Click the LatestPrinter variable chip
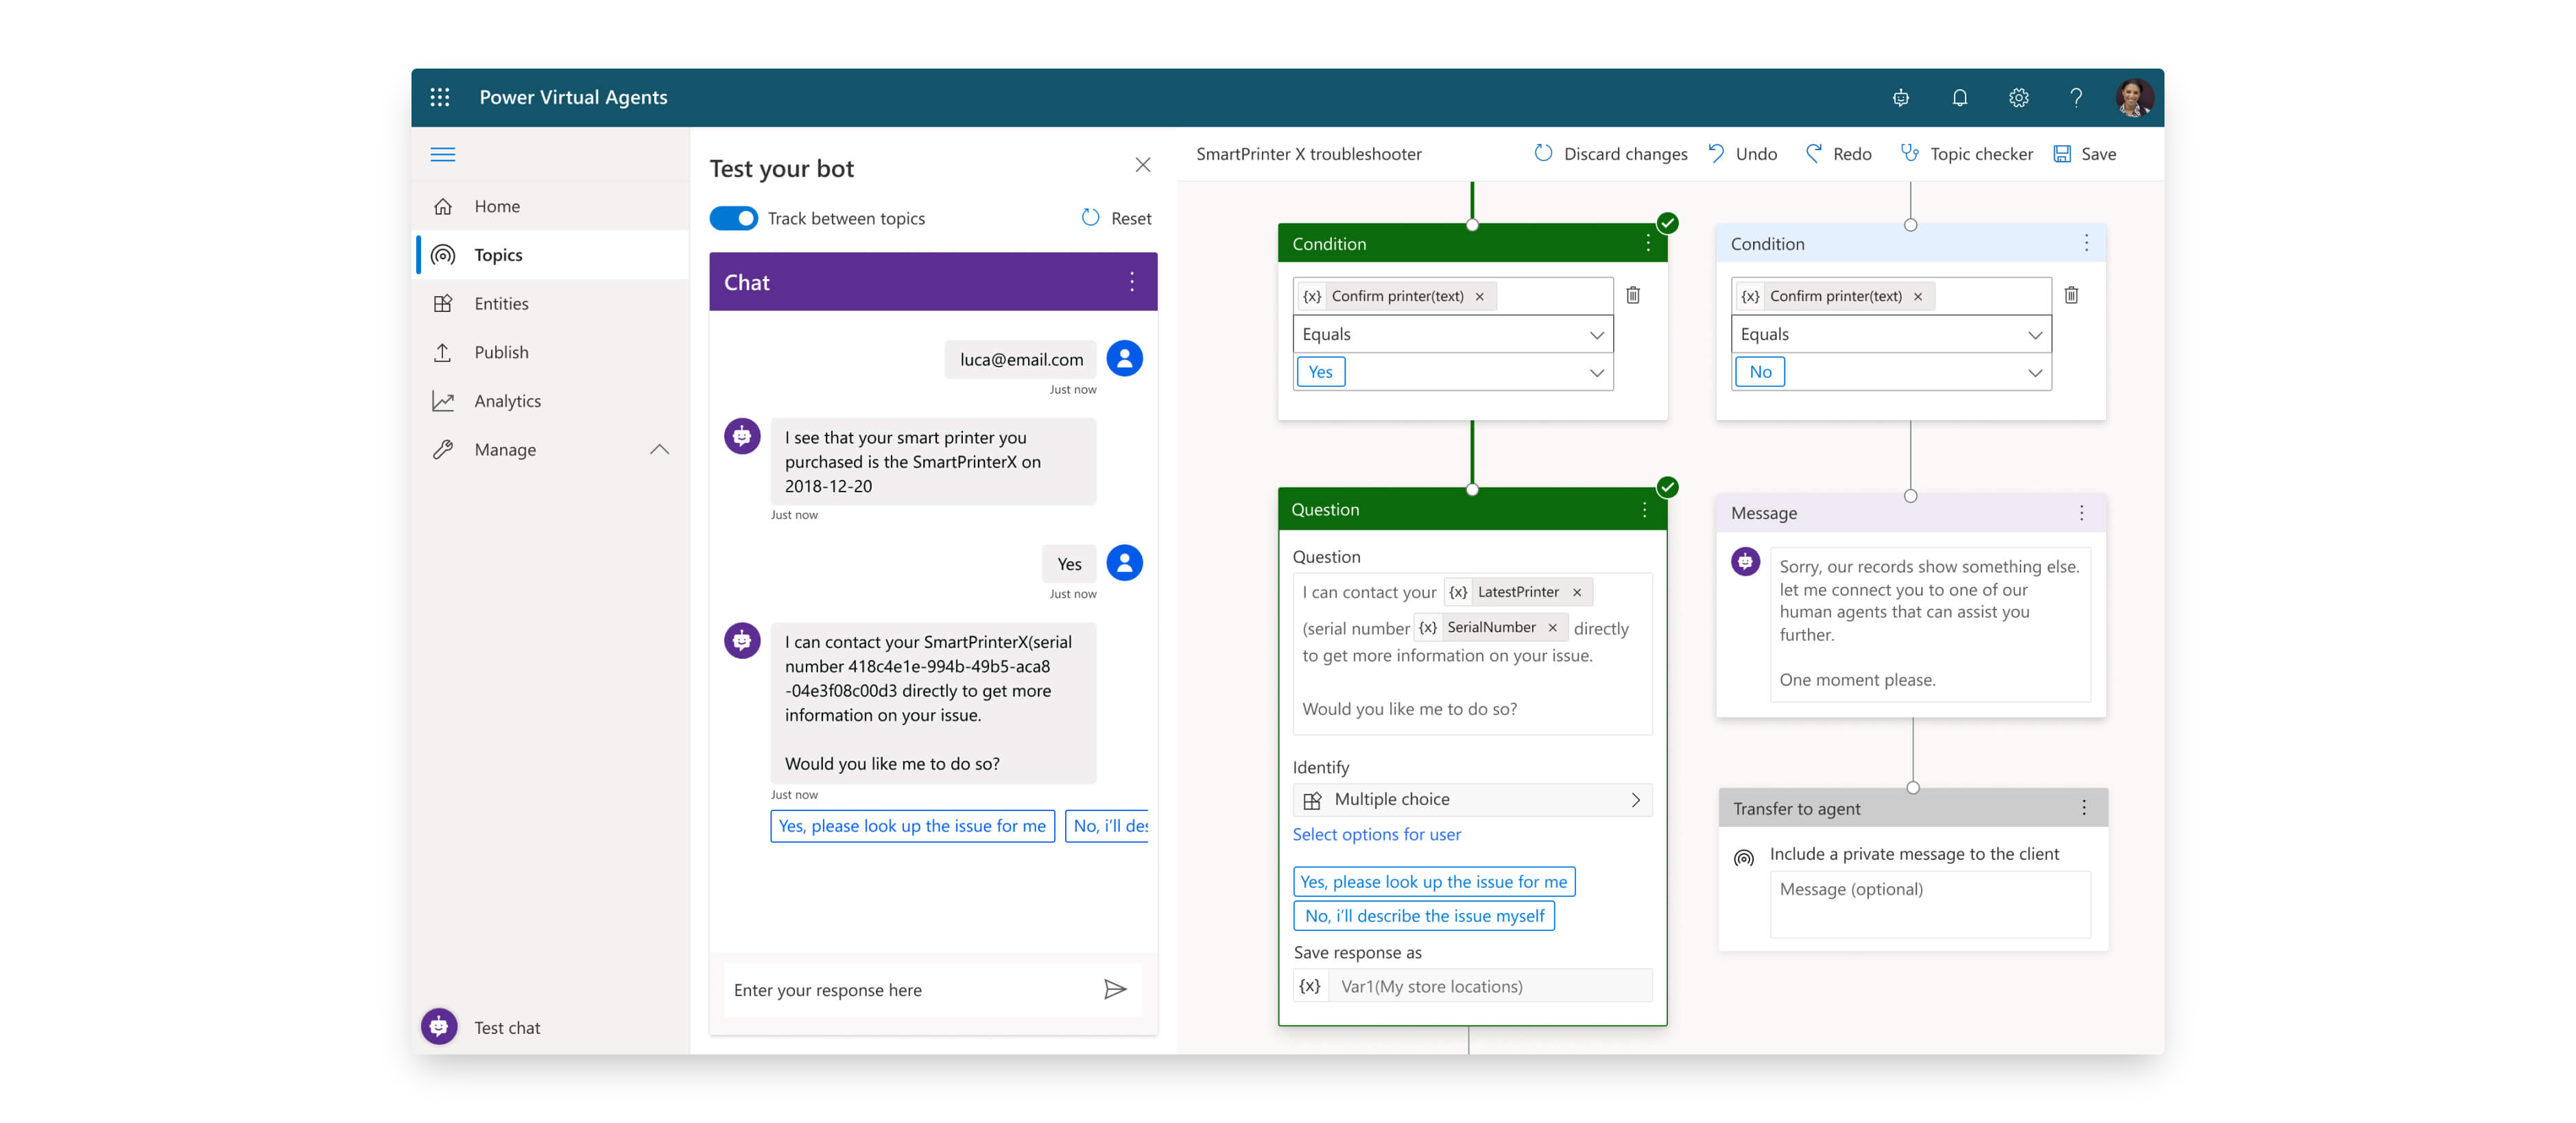 point(1518,592)
